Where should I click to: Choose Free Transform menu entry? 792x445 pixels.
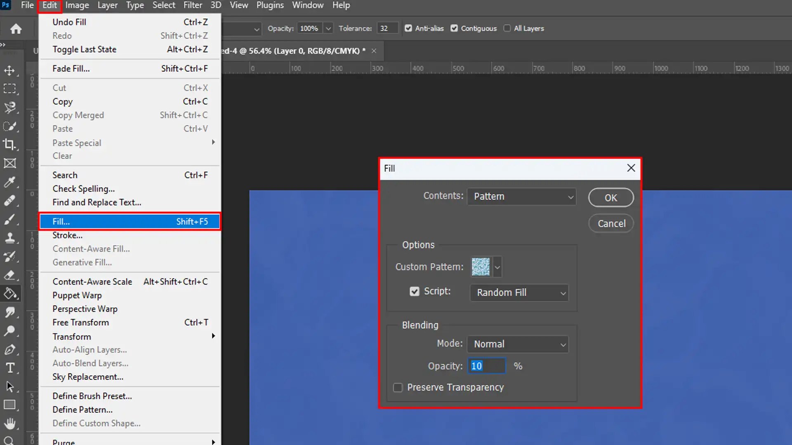130,323
